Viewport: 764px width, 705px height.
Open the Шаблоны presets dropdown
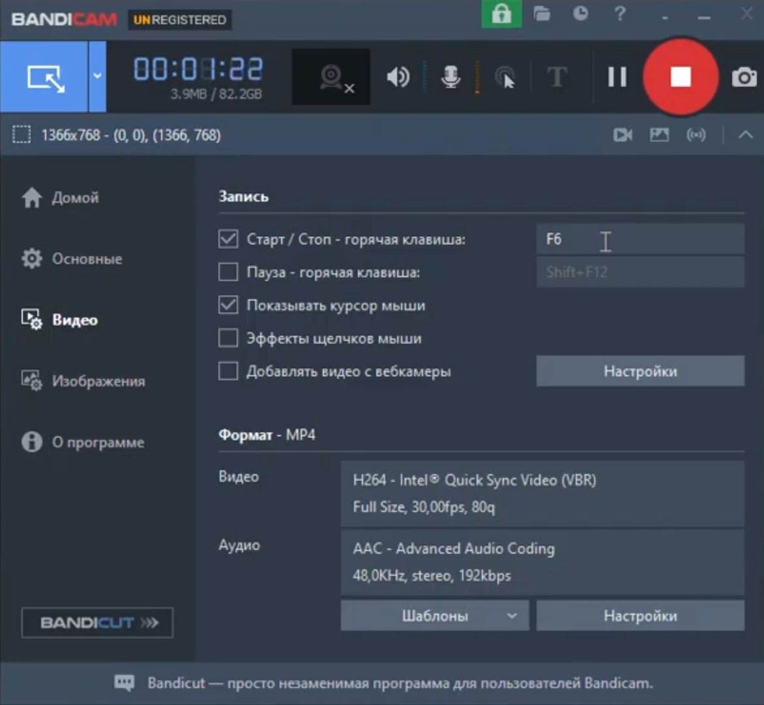coord(435,616)
